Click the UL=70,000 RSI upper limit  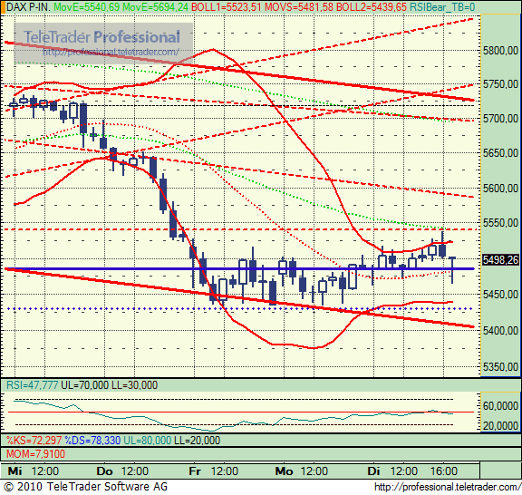click(x=84, y=385)
